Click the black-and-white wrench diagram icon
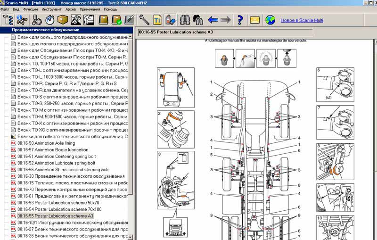 [89, 20]
